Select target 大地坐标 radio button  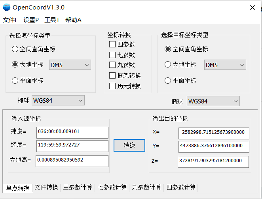[168, 65]
